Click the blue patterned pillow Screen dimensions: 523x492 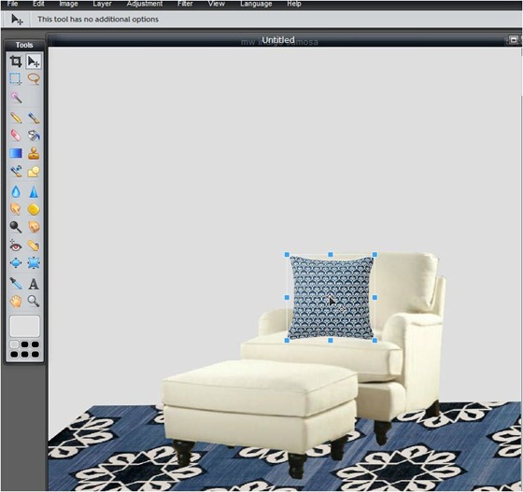click(x=331, y=297)
